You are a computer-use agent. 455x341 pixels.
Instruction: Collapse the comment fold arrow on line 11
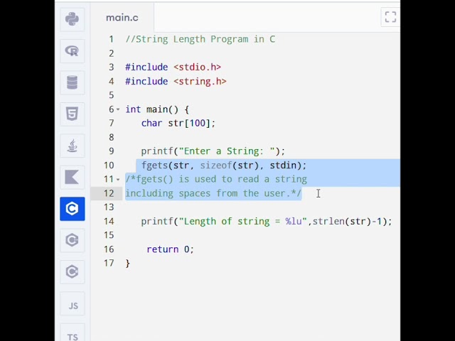click(118, 180)
